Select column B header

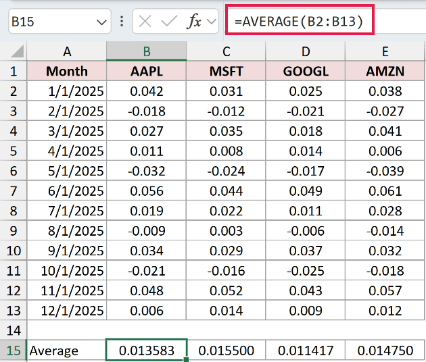(x=147, y=51)
